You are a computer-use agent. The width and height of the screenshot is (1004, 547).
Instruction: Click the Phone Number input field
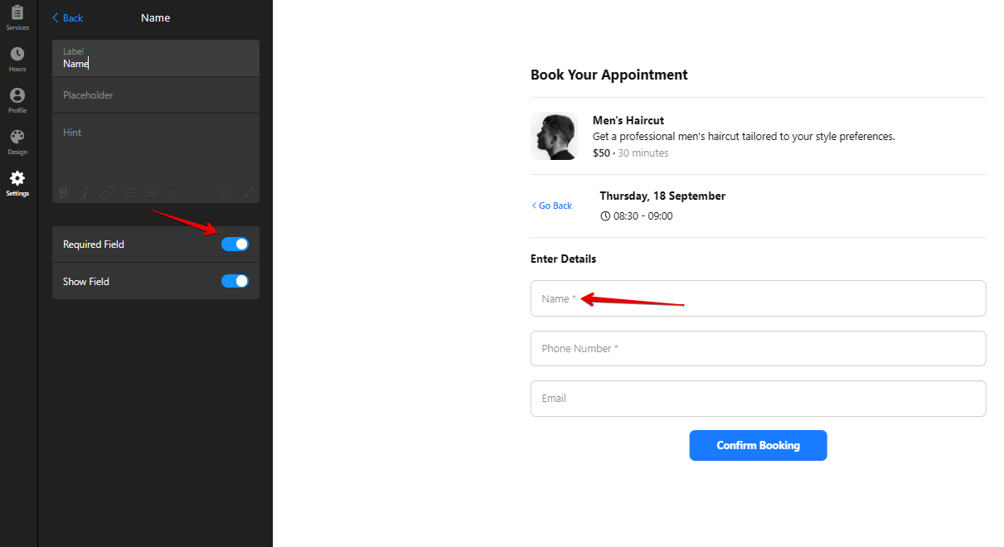tap(758, 349)
